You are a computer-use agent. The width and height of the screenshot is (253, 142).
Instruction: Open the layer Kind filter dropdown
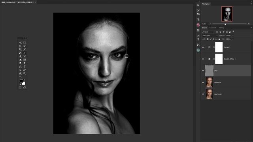coord(208,32)
